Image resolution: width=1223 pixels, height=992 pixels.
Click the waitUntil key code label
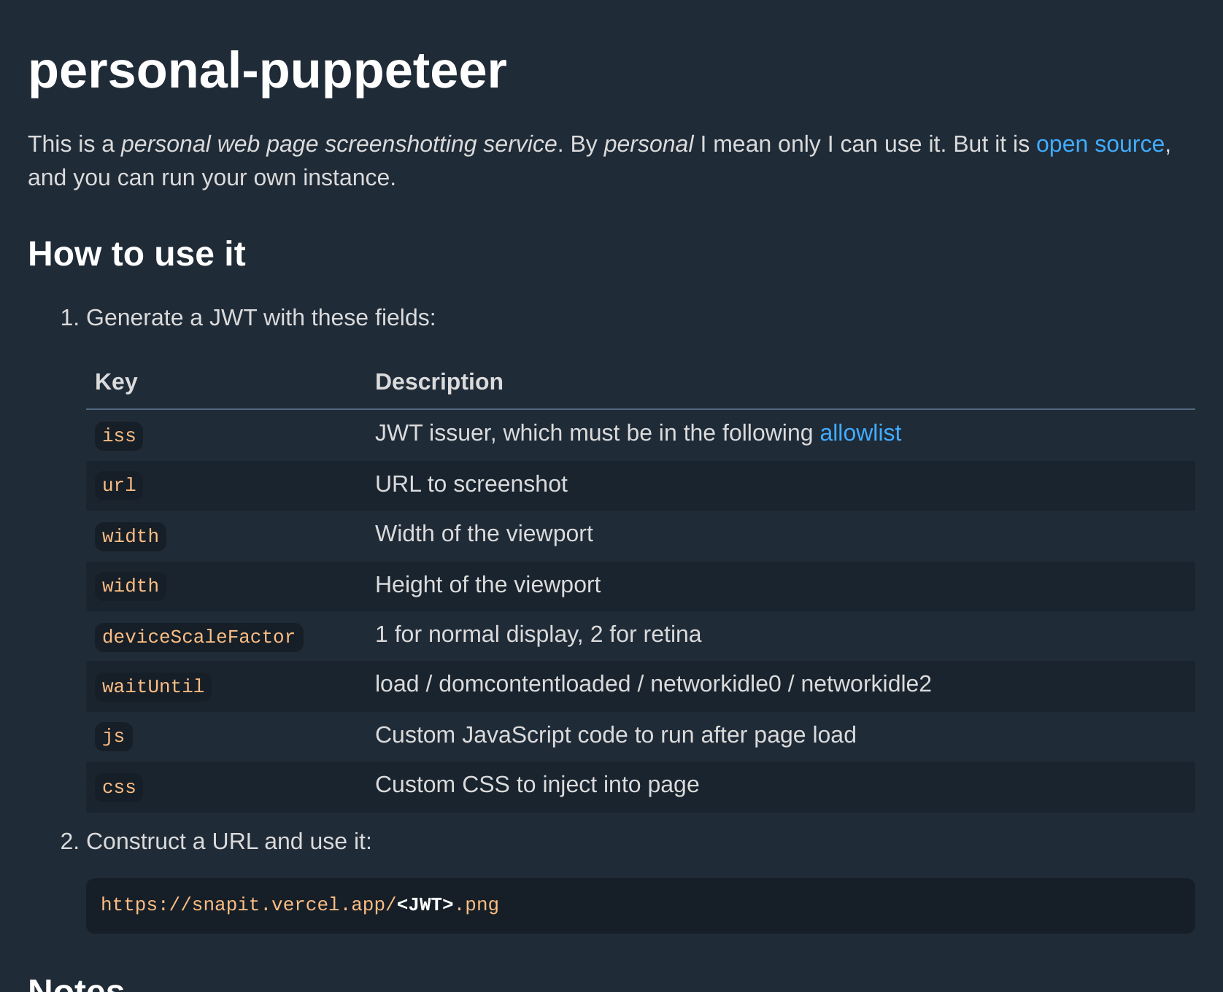(x=153, y=686)
